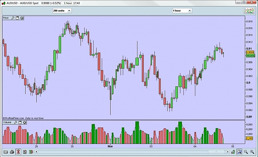
Task: Click the 'Nov' date label on time axis
Action: [110, 146]
